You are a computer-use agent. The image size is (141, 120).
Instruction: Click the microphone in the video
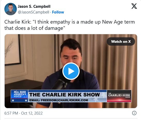click(60, 84)
